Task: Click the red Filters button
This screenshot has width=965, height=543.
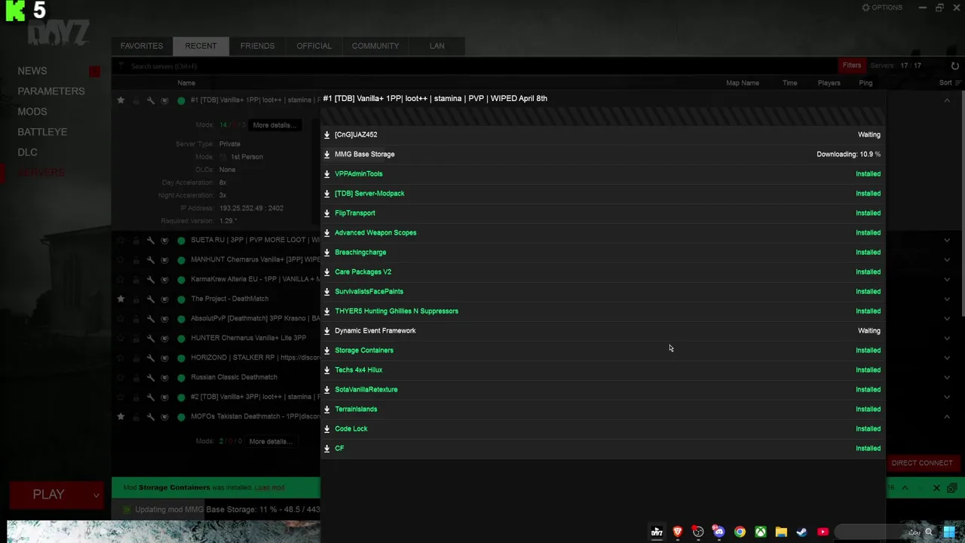Action: 852,66
